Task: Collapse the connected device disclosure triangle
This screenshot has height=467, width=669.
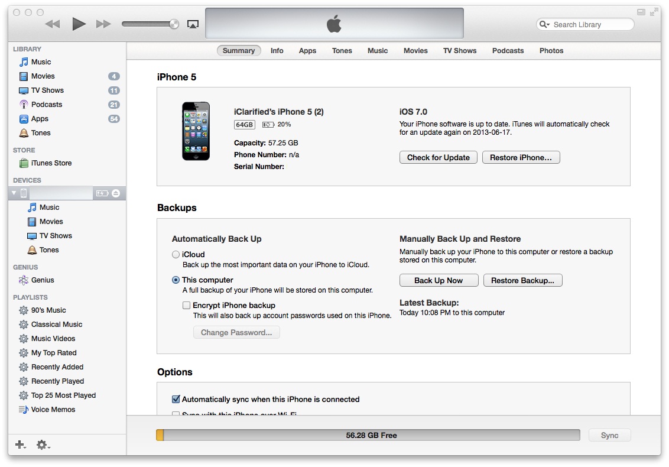Action: 12,193
